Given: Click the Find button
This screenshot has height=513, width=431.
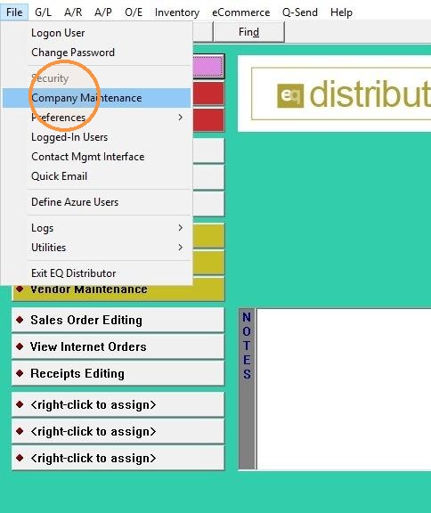Looking at the screenshot, I should point(248,32).
